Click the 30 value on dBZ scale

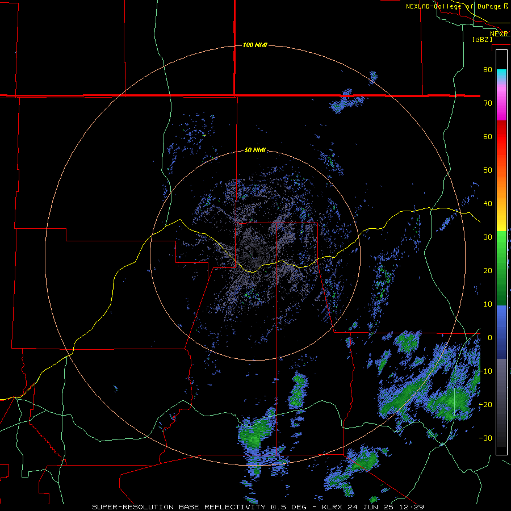pos(488,237)
